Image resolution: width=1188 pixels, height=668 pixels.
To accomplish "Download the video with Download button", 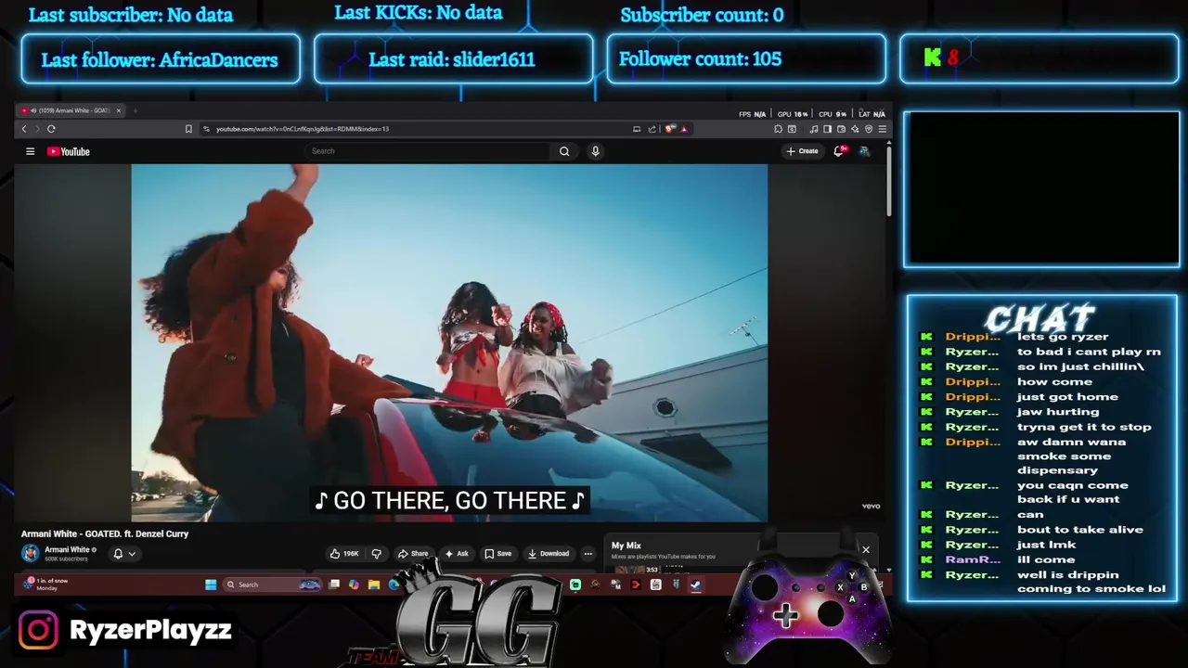I will (548, 554).
